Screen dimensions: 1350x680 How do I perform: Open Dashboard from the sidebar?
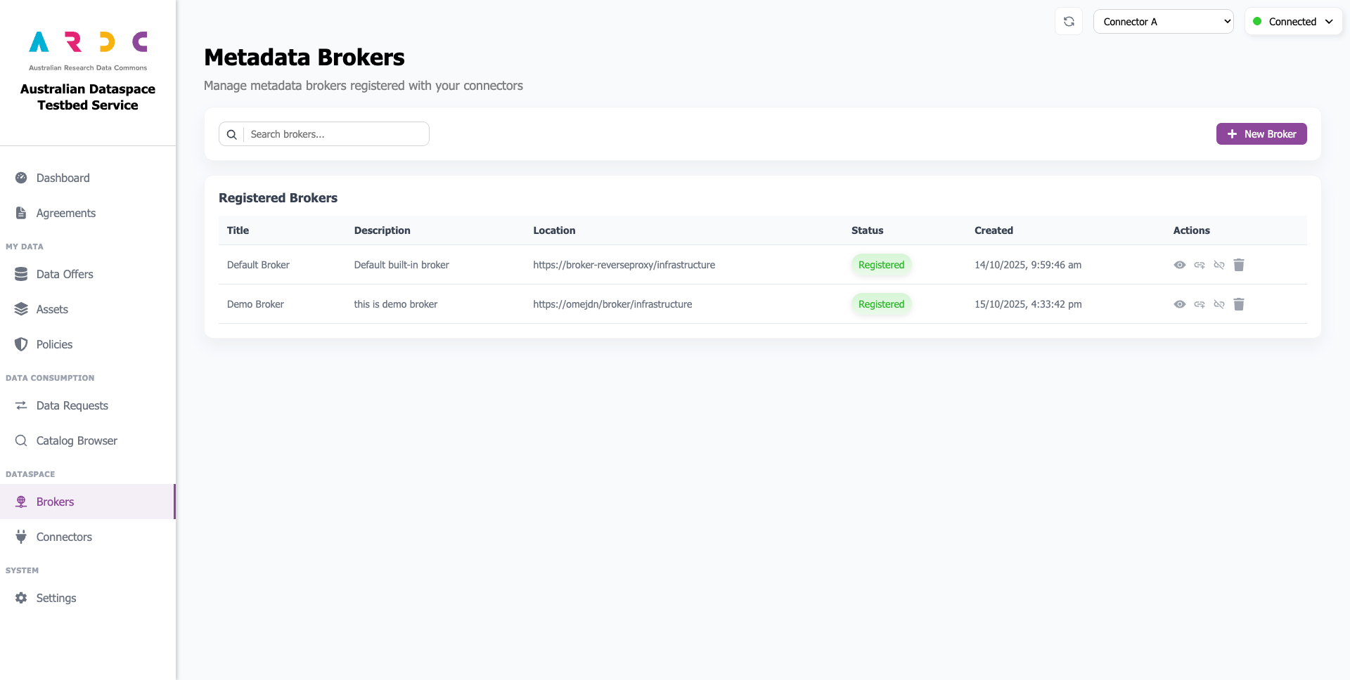point(88,178)
